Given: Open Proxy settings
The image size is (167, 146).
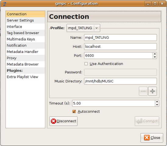Looking at the screenshot, I should [x=26, y=58].
